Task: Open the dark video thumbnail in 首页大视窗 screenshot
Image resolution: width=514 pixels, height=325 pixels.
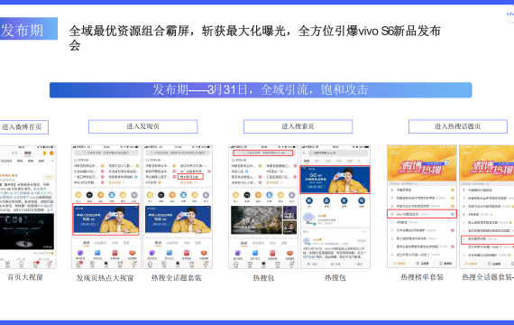Action: coord(27,232)
